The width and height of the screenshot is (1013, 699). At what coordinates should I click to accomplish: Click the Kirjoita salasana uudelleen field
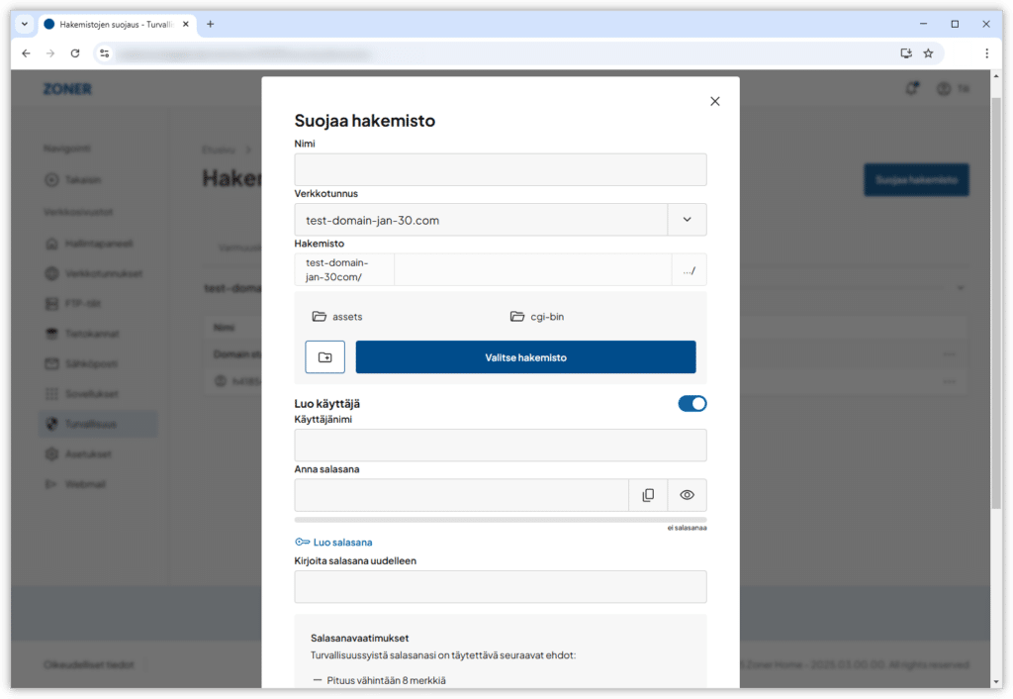[501, 586]
